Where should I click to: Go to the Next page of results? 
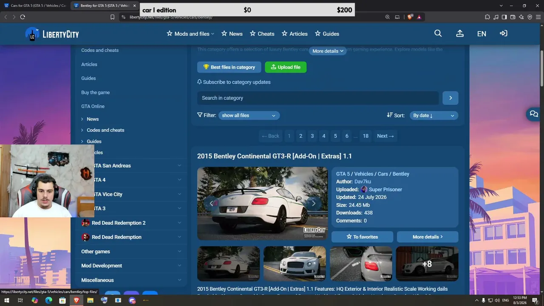[x=385, y=136]
